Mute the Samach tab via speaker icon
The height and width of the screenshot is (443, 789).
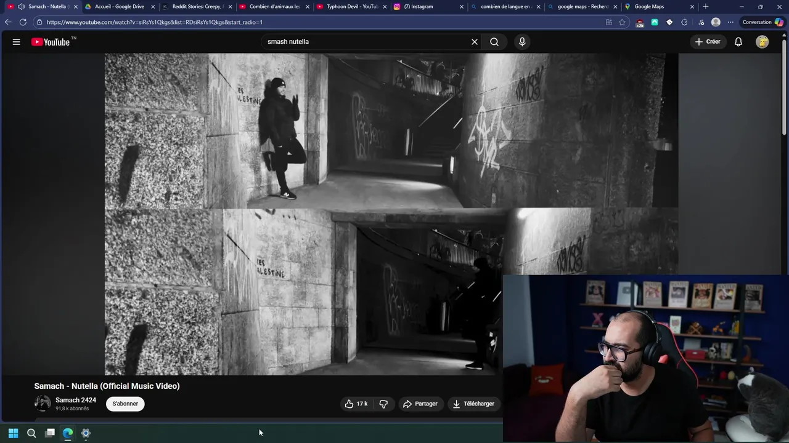21,7
